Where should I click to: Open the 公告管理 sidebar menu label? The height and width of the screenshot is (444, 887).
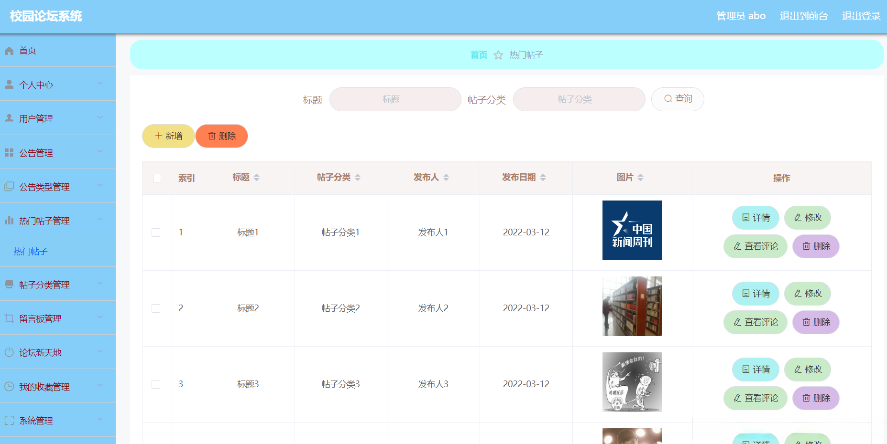click(x=36, y=153)
